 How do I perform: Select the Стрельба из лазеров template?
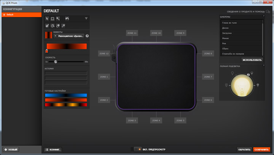click(241, 54)
